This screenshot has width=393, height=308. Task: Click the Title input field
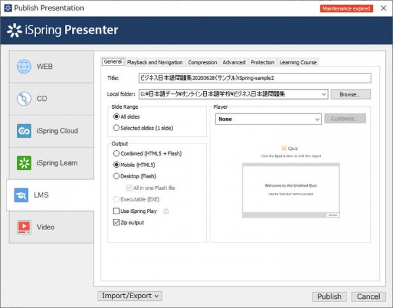tap(255, 78)
